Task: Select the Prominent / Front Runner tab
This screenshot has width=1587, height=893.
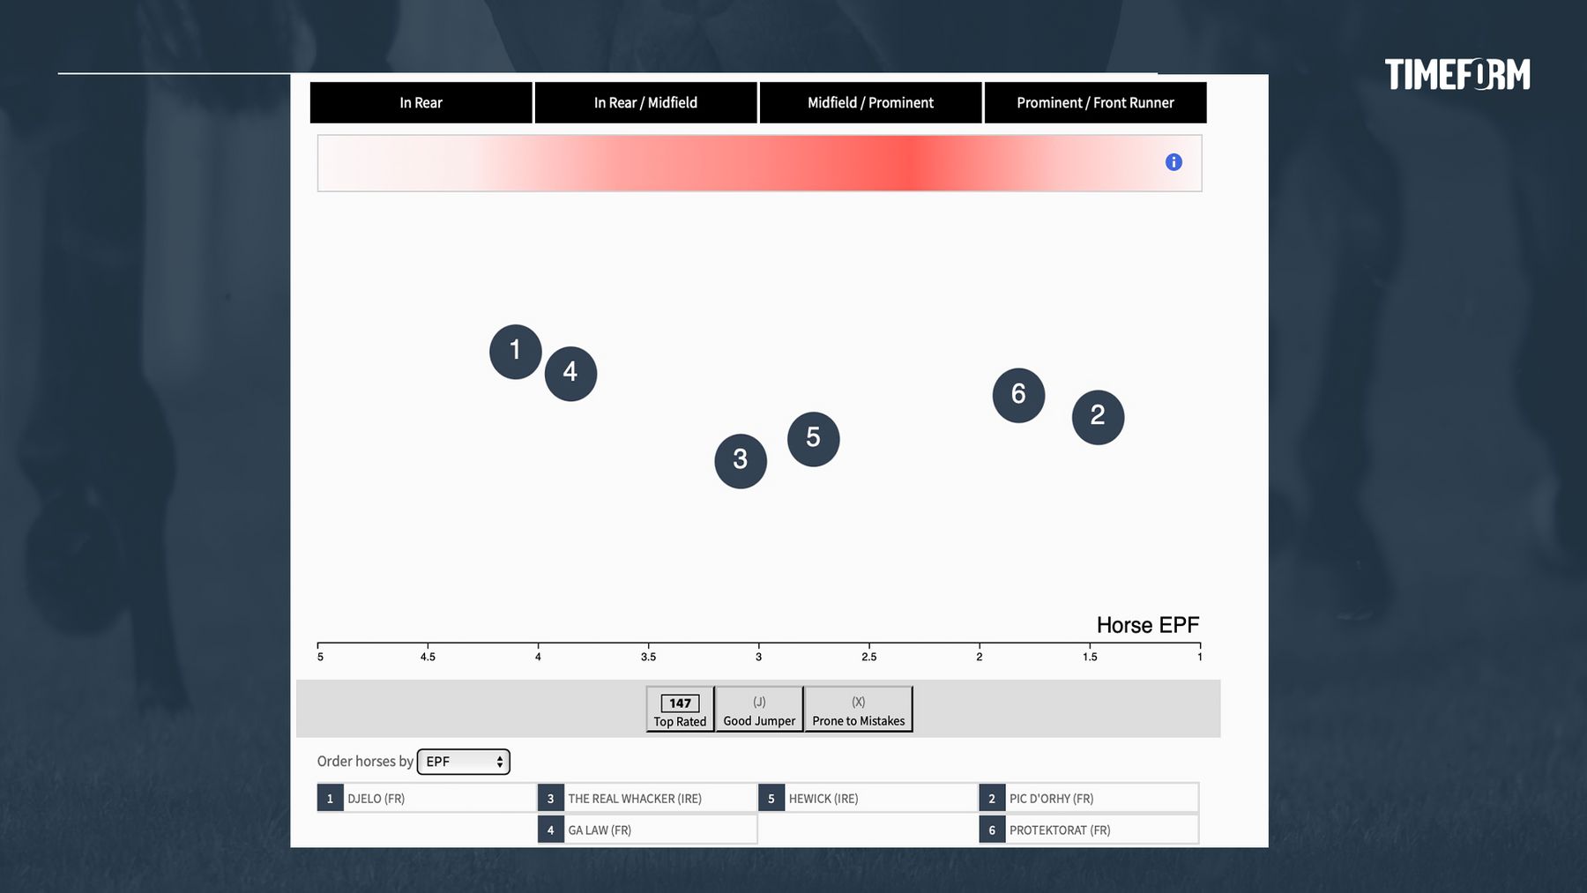Action: 1095,102
